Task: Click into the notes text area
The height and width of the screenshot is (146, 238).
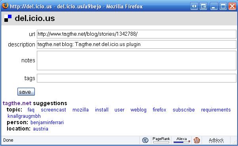Action: tap(137, 61)
